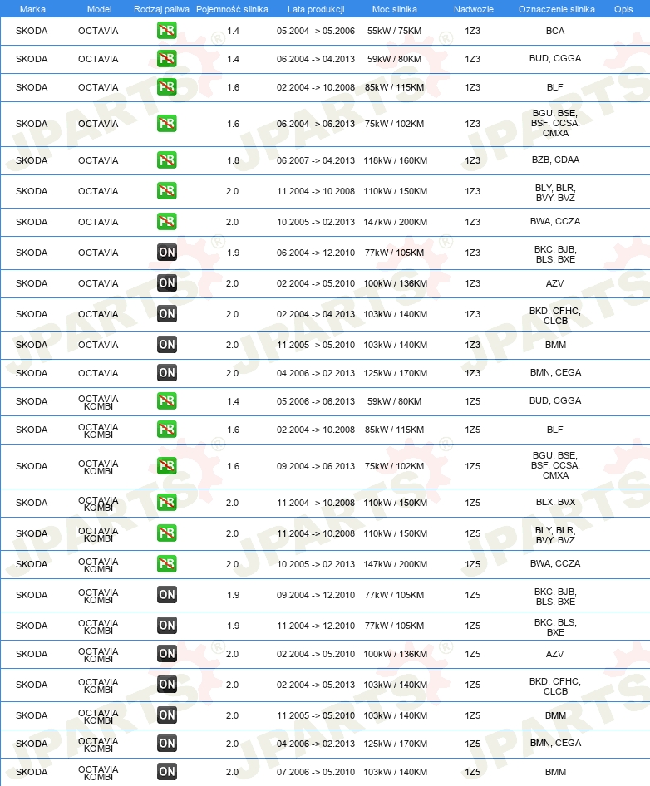Click the Pojemność silnika column header
This screenshot has height=786, width=650.
click(232, 9)
